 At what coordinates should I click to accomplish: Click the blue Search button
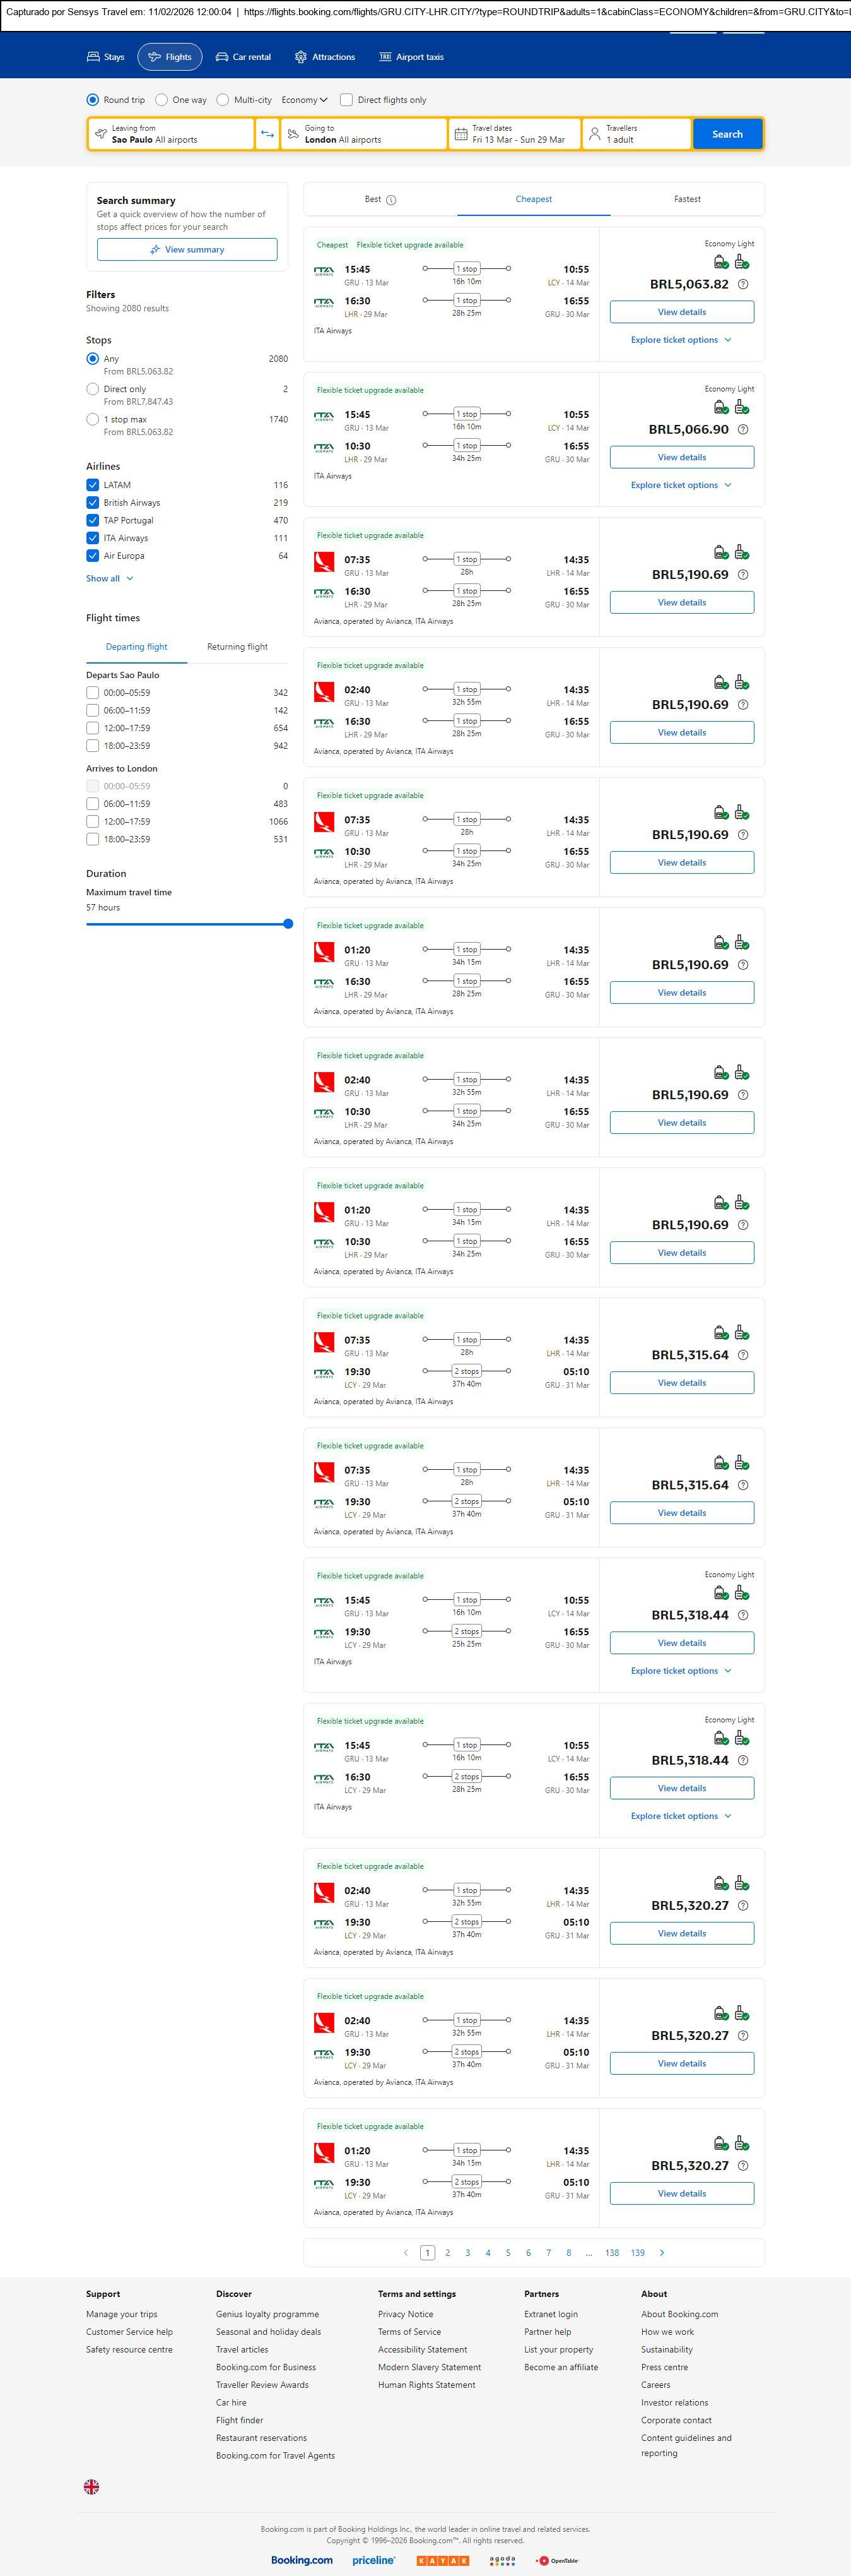point(726,134)
